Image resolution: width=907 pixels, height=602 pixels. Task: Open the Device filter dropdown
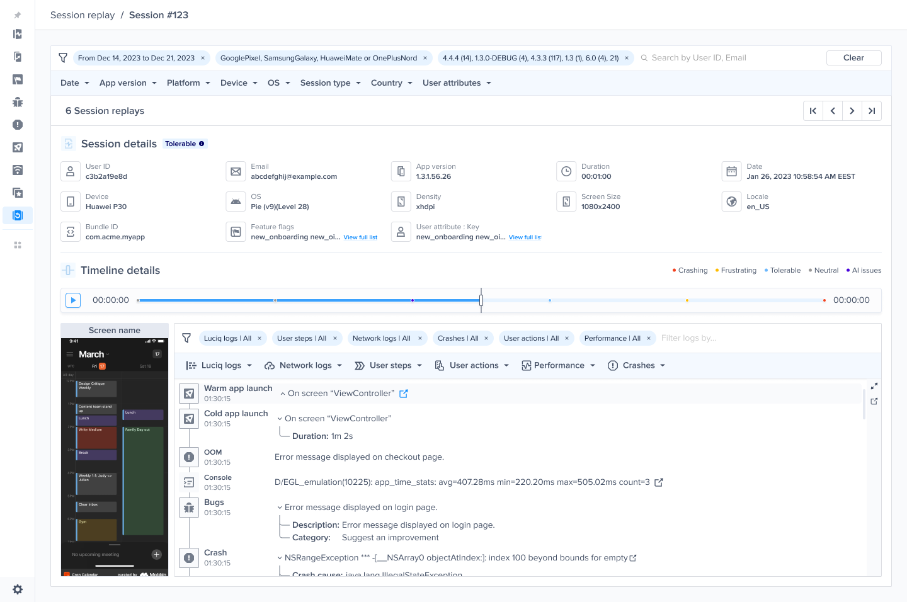pos(239,83)
